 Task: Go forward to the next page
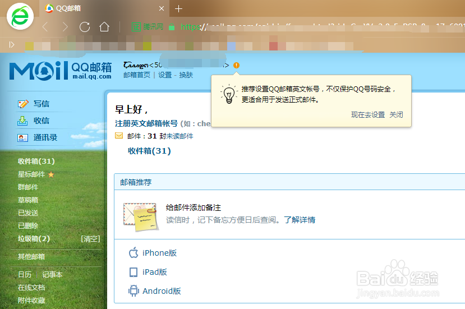point(65,27)
